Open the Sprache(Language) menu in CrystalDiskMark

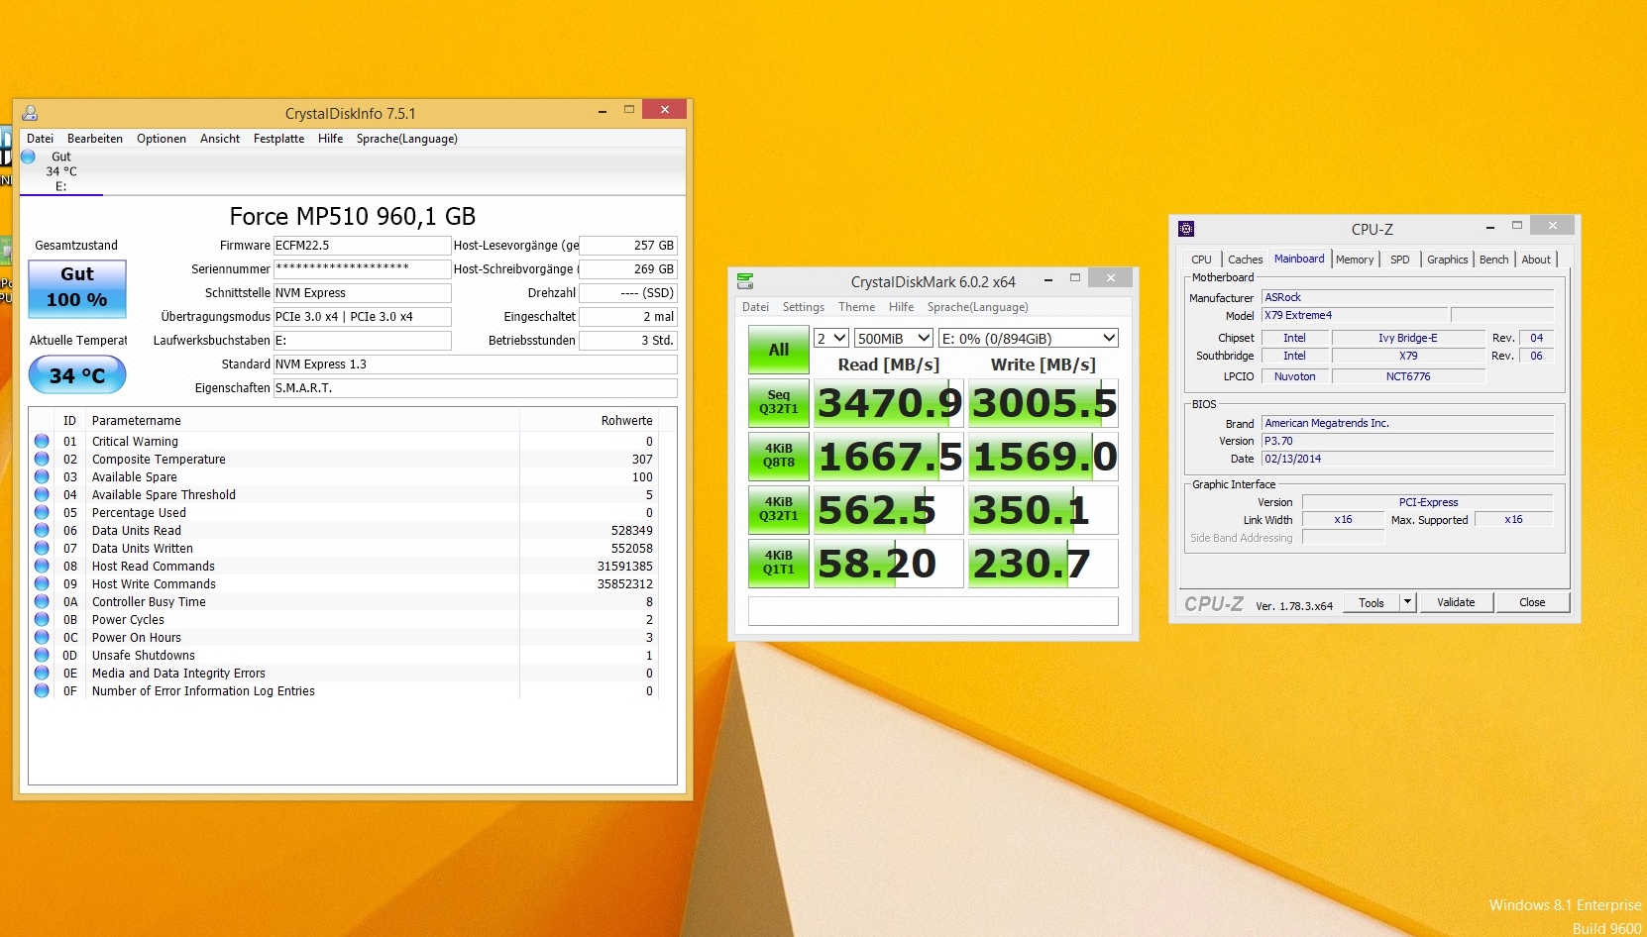pos(978,307)
